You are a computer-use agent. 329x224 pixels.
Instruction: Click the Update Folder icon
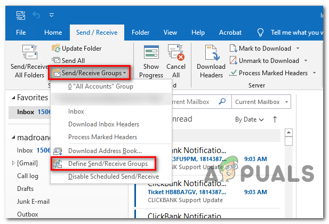(56, 49)
